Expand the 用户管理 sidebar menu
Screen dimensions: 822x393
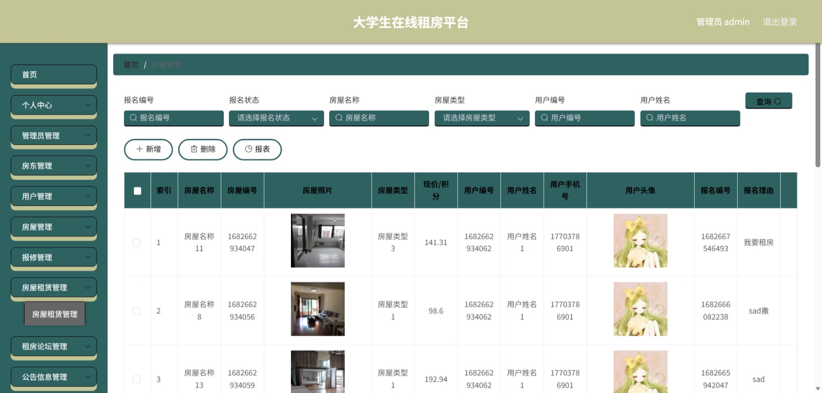pos(54,196)
